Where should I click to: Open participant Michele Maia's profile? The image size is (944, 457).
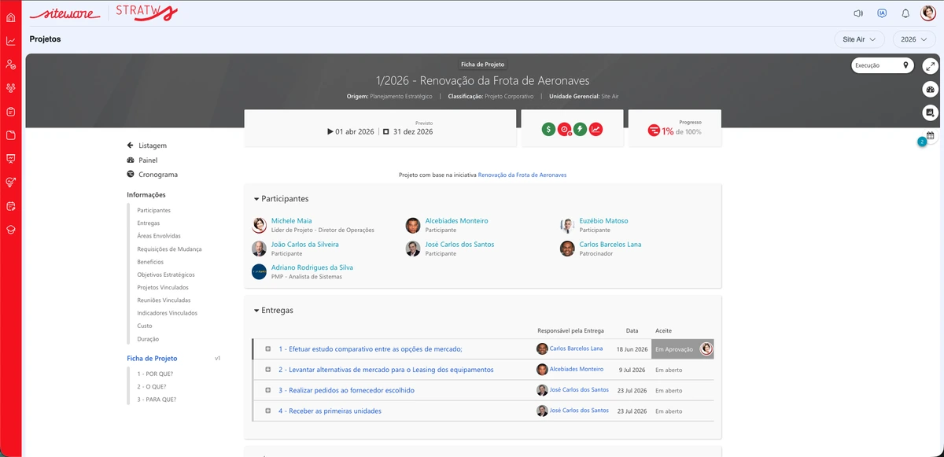click(x=292, y=221)
